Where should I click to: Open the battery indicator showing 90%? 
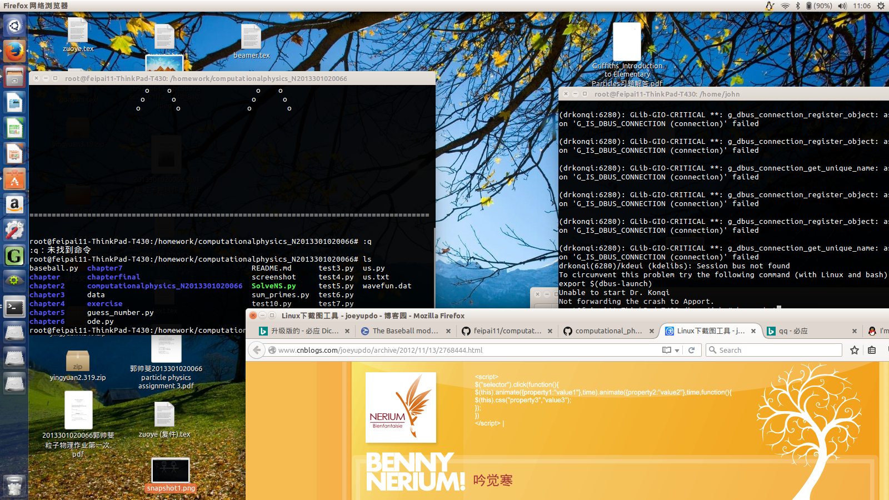819,6
